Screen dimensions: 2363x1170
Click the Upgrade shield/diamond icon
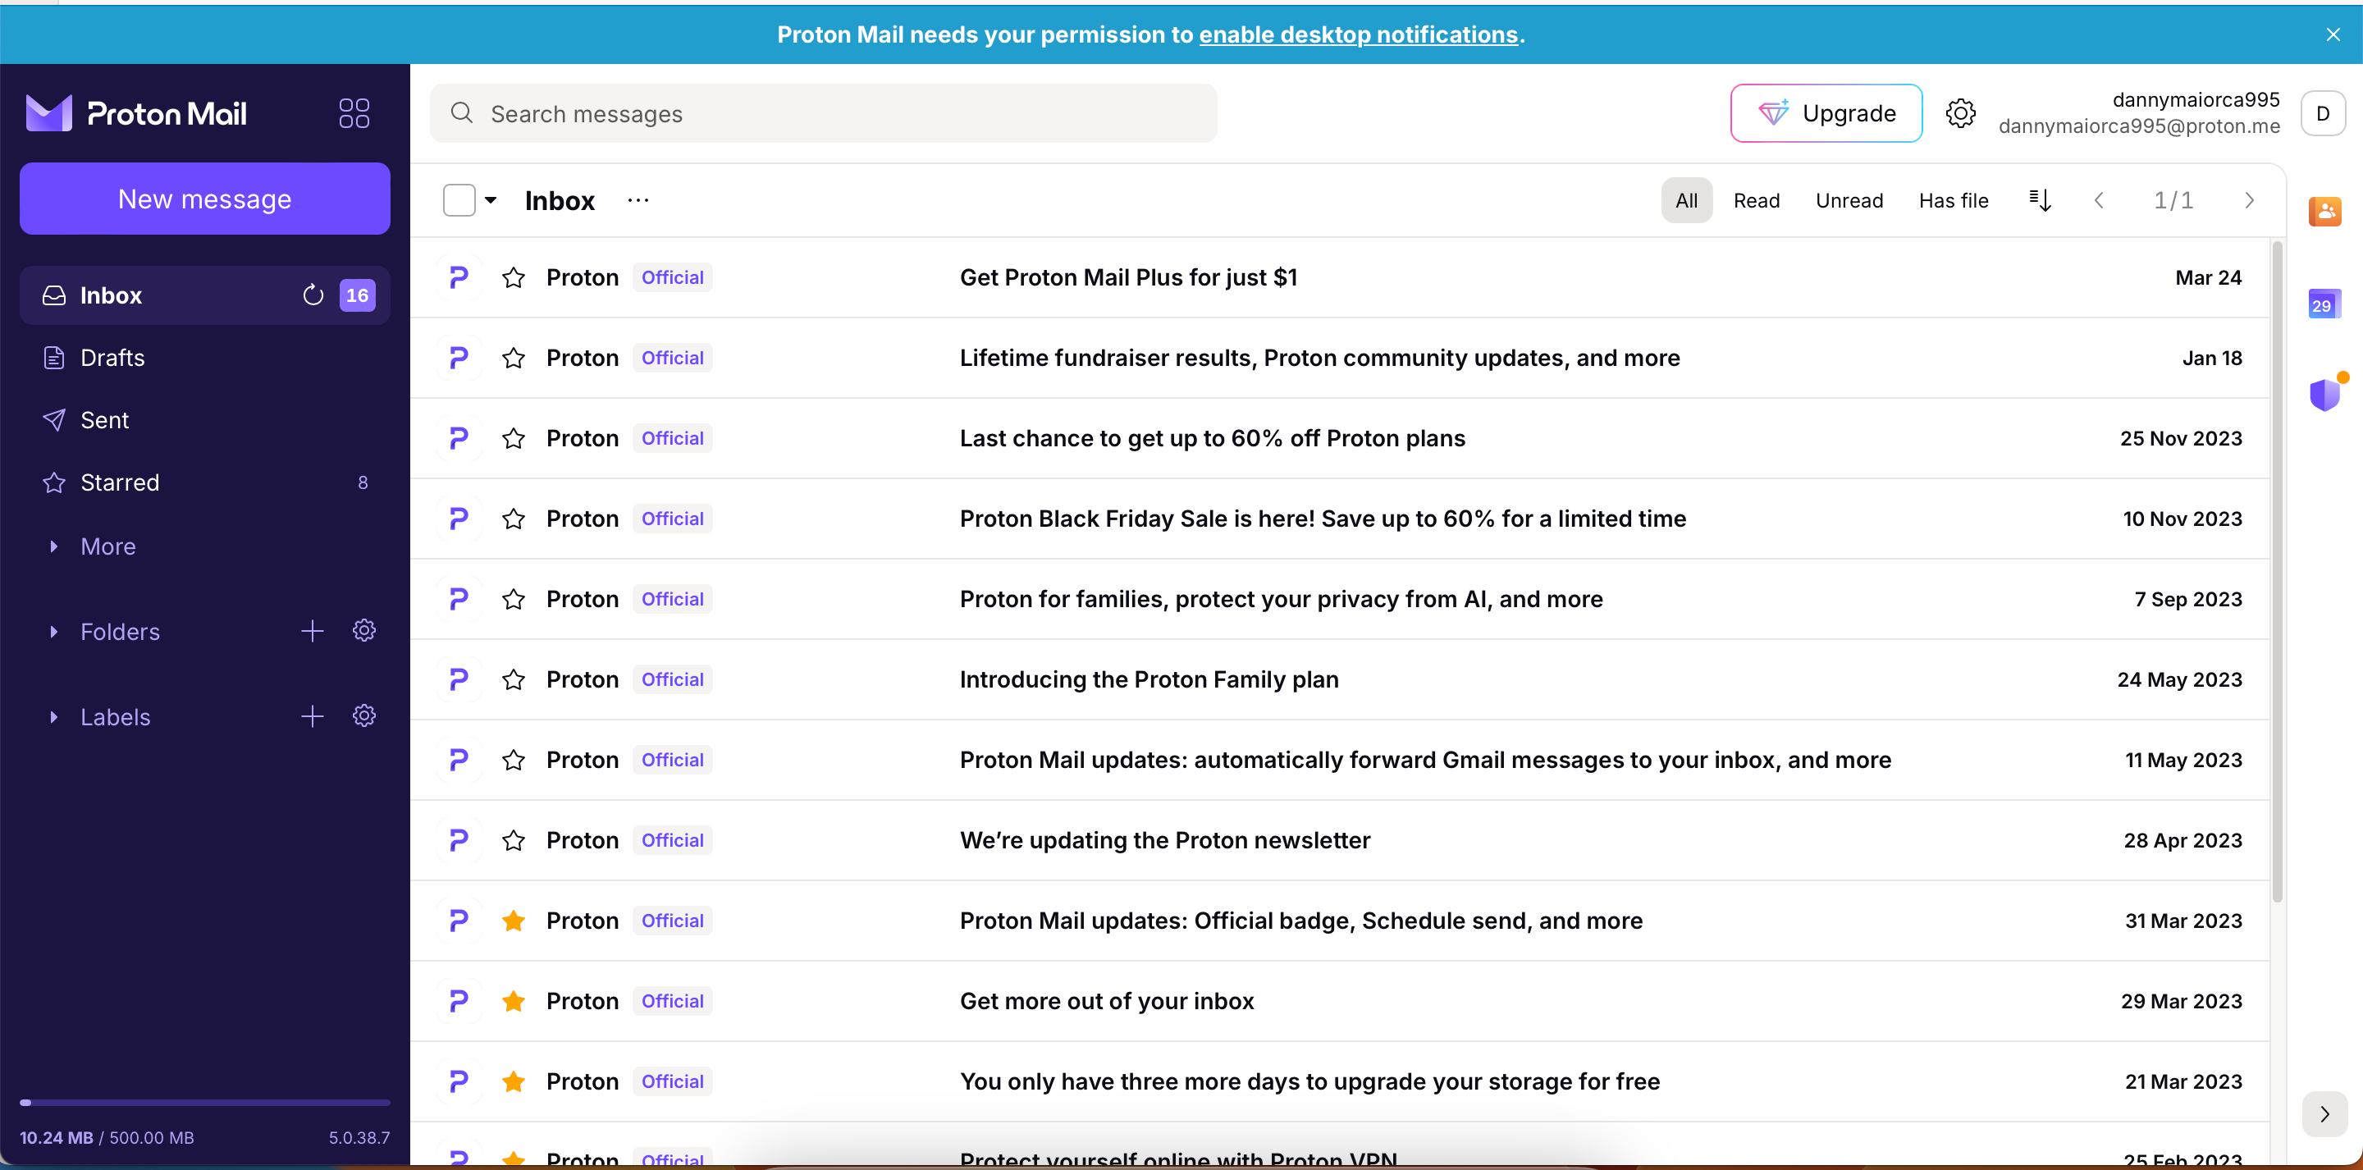[x=1771, y=113]
